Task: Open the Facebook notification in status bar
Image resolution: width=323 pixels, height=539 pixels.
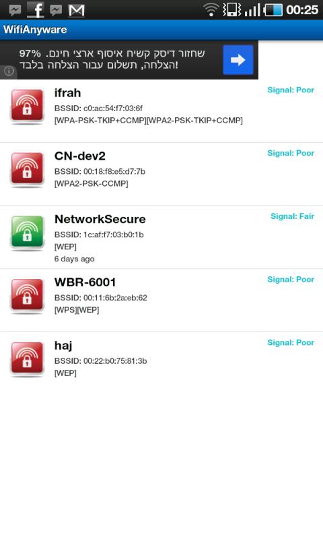Action: (x=36, y=9)
